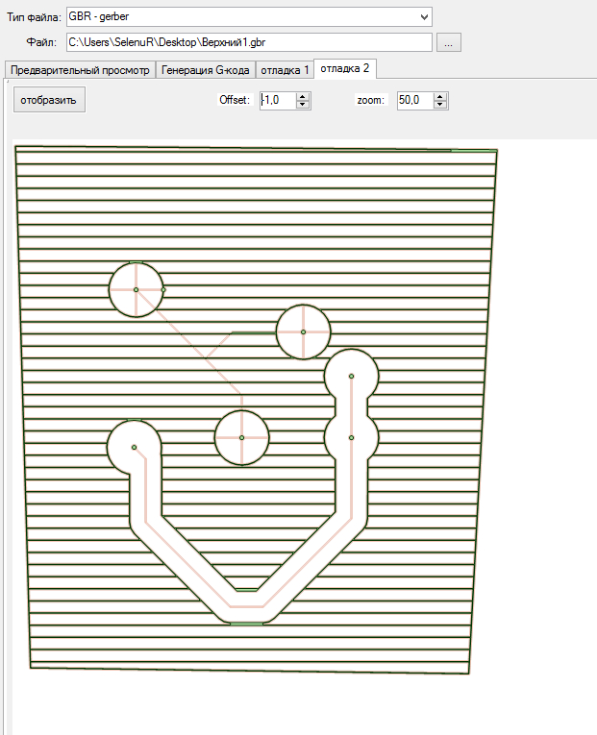Image resolution: width=597 pixels, height=735 pixels.
Task: Click the 'отобразить' button
Action: point(49,100)
